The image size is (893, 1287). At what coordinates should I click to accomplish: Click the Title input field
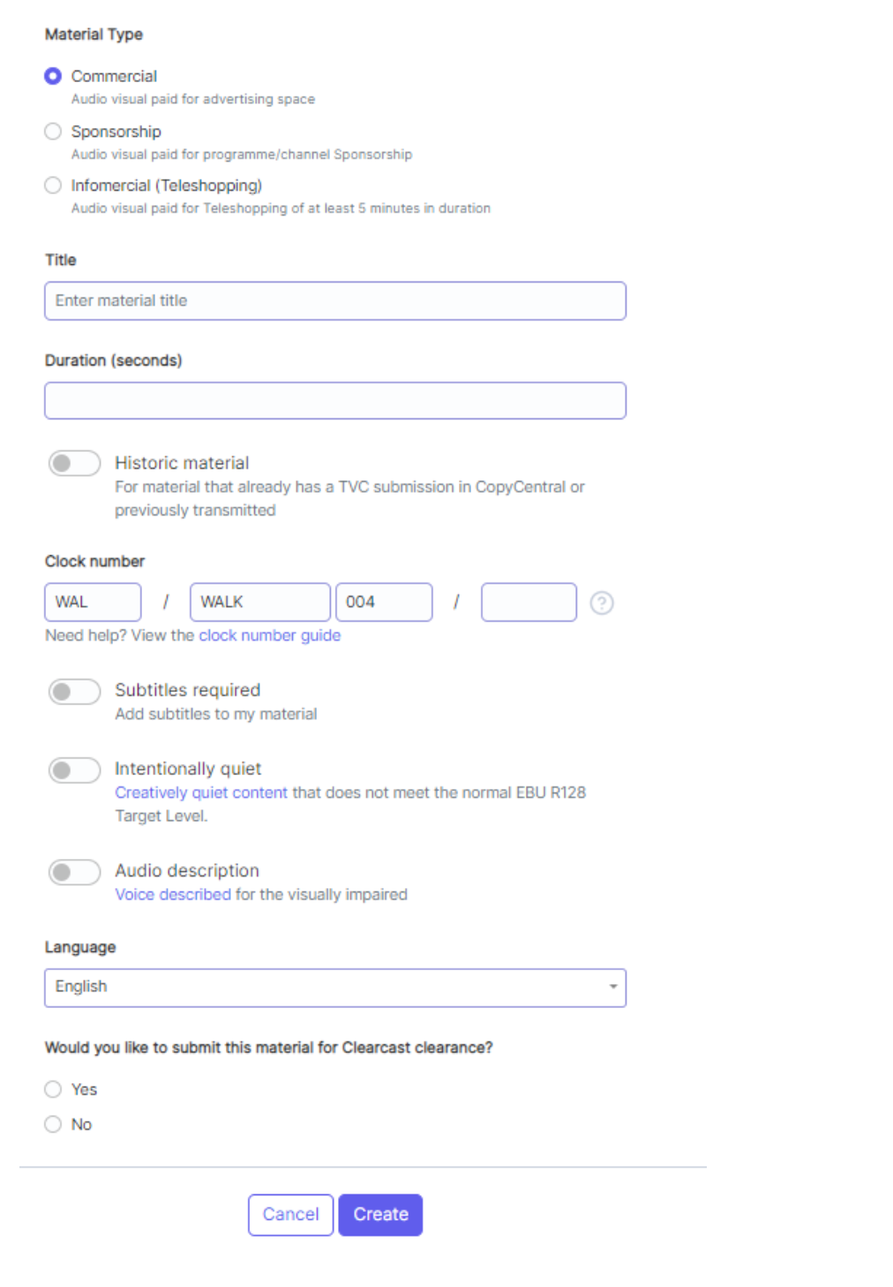335,301
